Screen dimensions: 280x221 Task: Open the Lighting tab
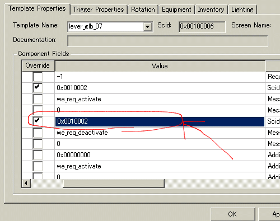[242, 10]
